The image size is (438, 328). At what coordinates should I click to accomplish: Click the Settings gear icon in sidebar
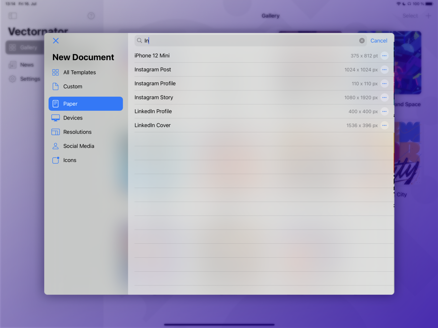13,79
